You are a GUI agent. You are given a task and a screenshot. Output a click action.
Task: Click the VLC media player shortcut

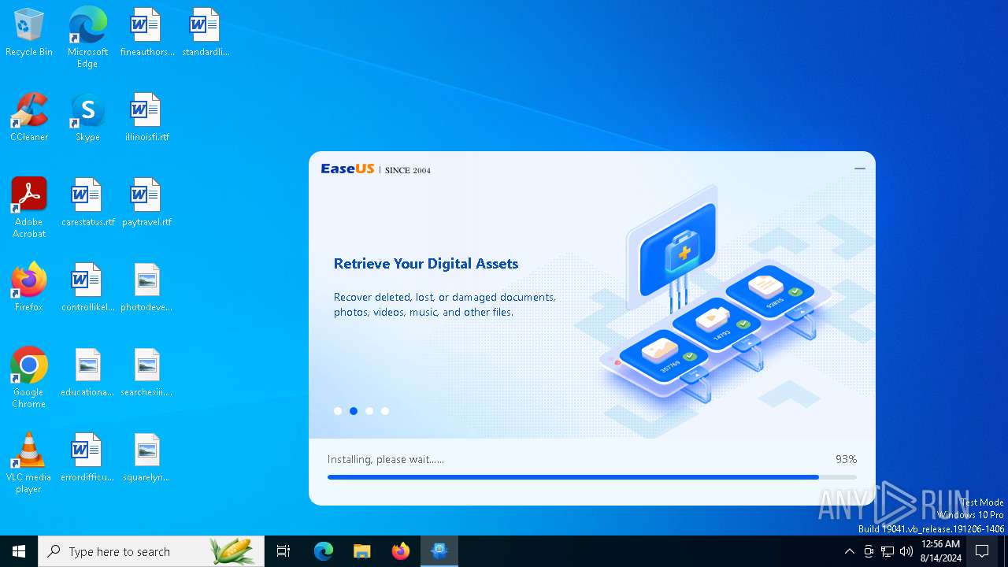click(29, 463)
